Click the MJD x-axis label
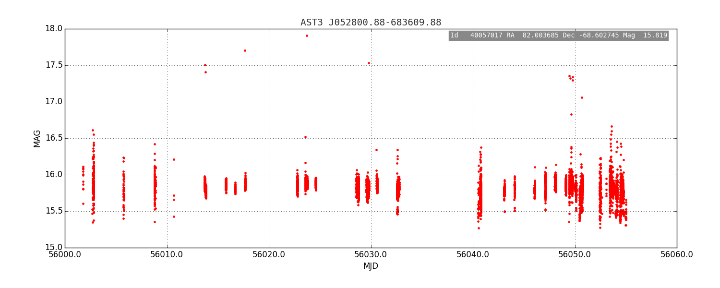The height and width of the screenshot is (288, 720). pos(371,266)
